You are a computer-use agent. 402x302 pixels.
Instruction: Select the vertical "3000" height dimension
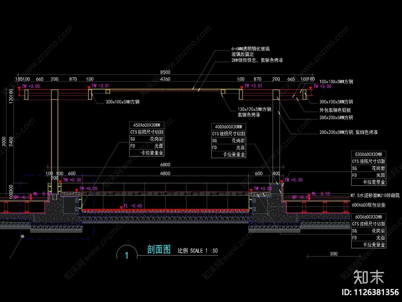coord(4,141)
